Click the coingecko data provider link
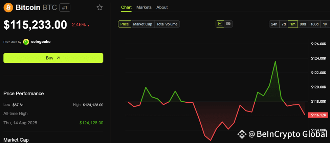 pos(41,42)
